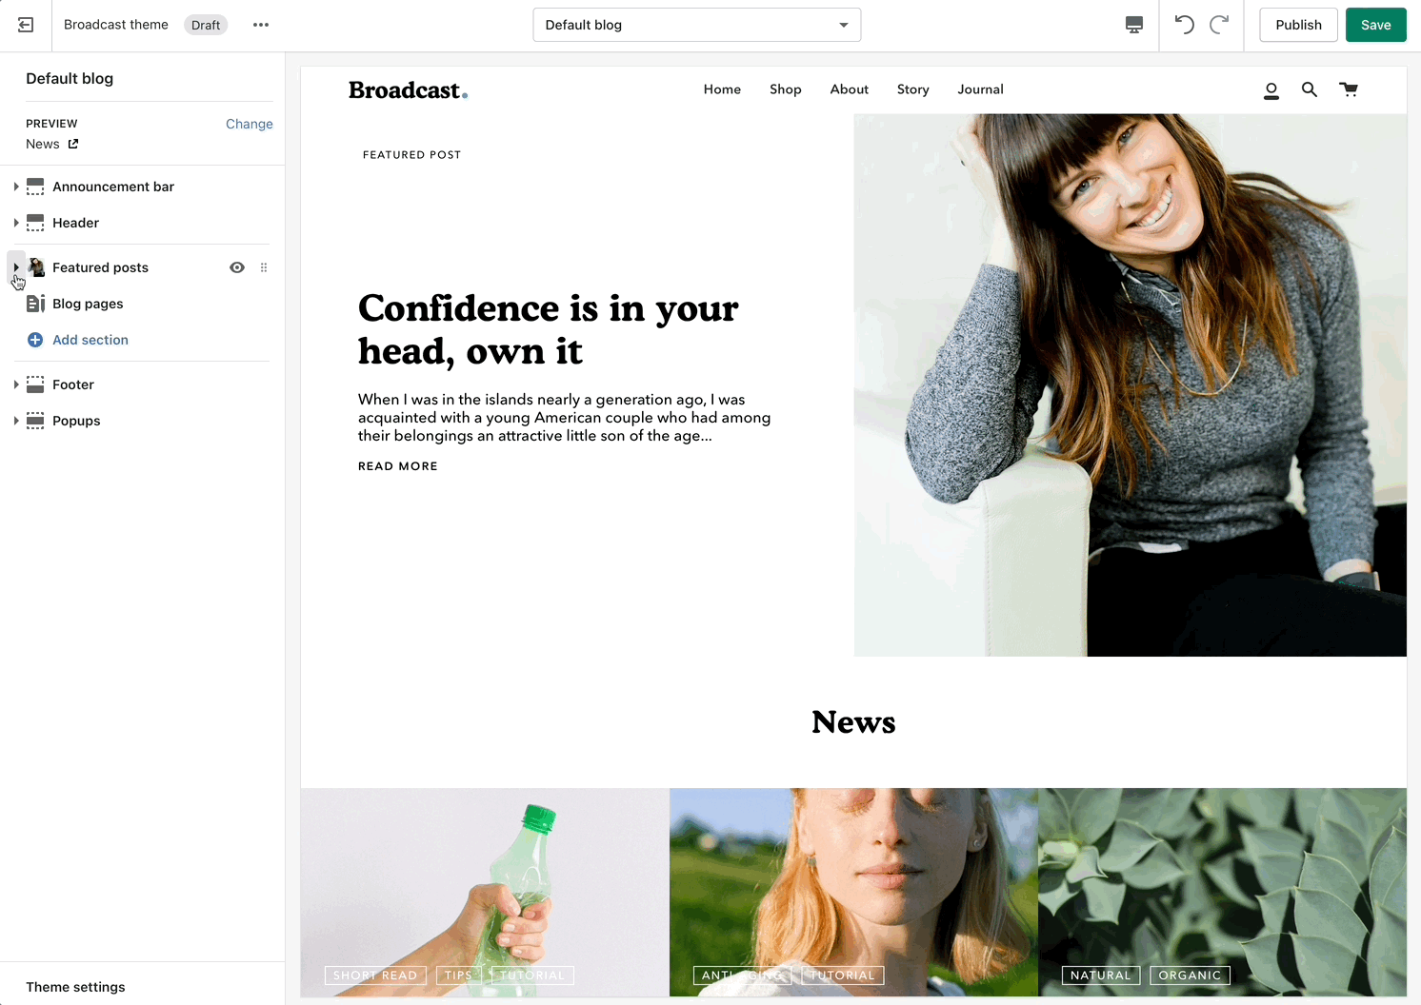Click the exit editor icon
1421x1005 pixels.
pos(26,25)
